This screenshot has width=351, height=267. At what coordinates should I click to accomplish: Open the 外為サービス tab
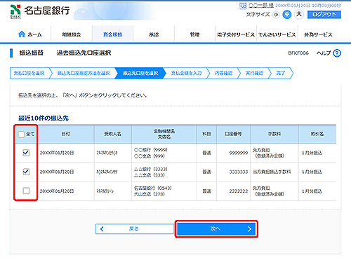tap(318, 34)
